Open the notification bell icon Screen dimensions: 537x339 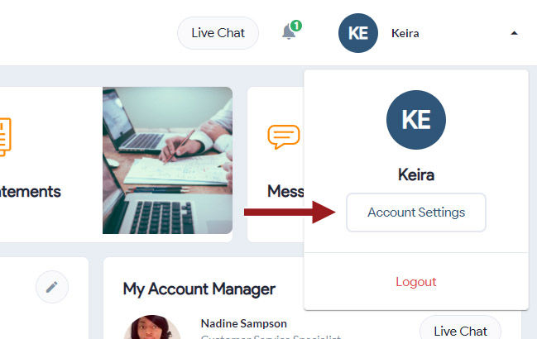click(289, 32)
